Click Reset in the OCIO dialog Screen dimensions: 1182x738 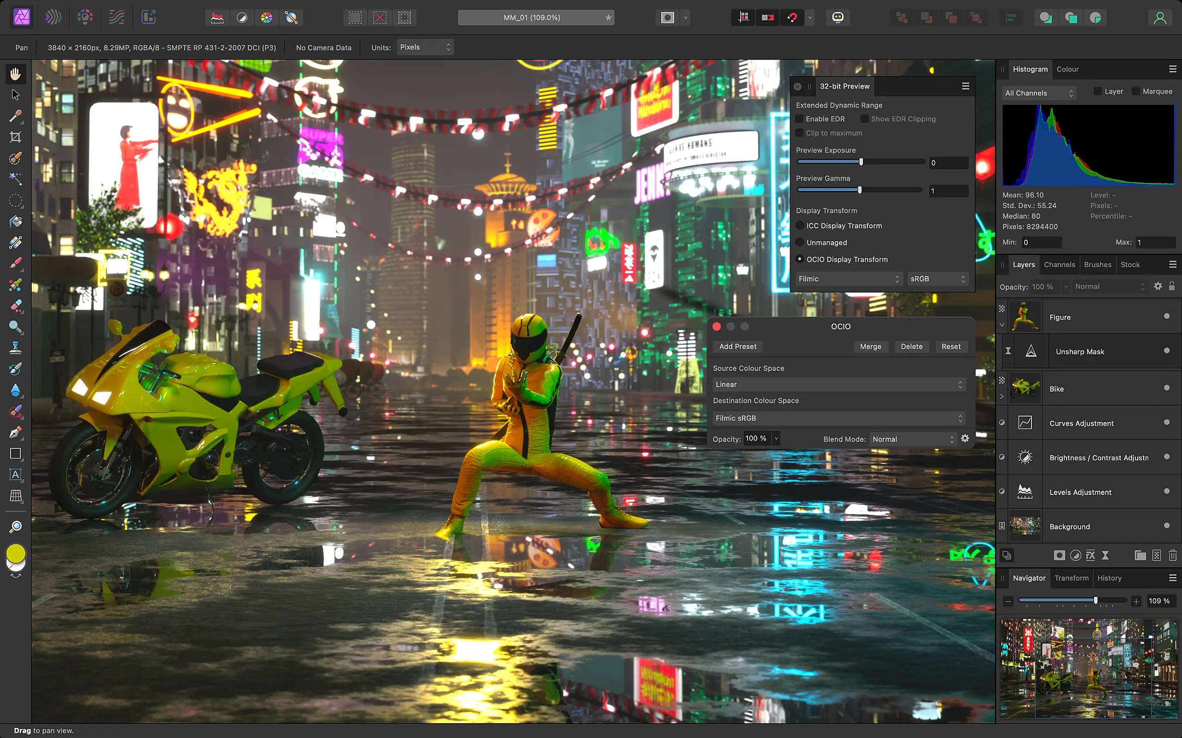[951, 346]
